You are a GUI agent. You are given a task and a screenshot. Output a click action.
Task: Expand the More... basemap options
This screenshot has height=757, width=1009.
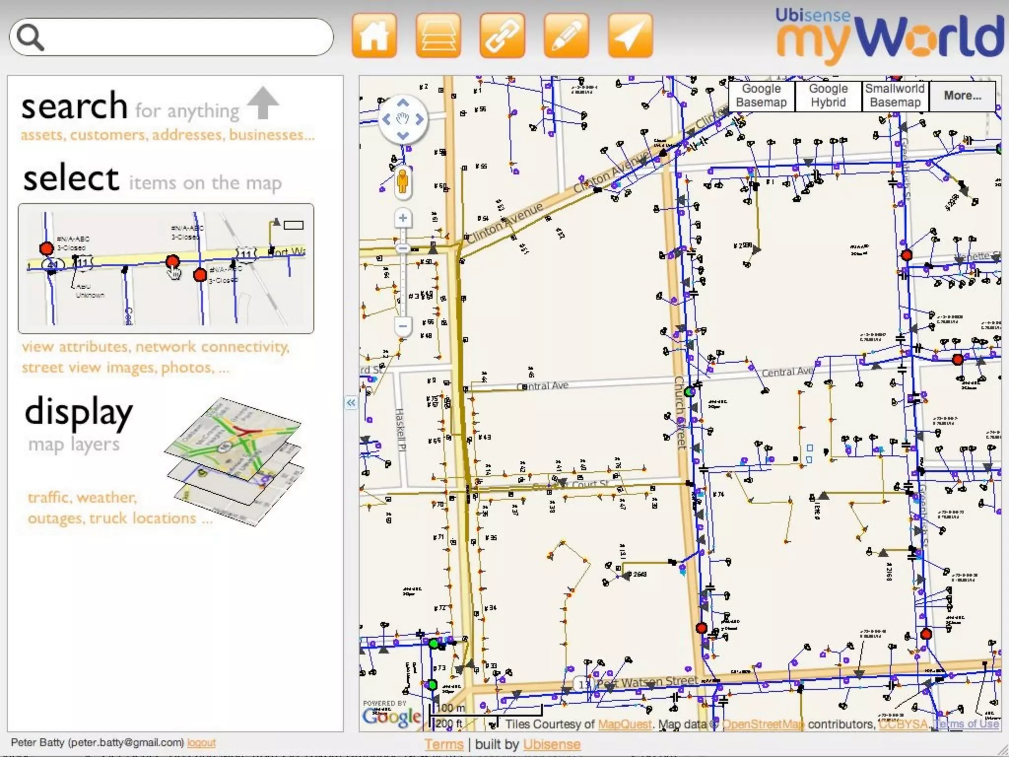(x=962, y=96)
